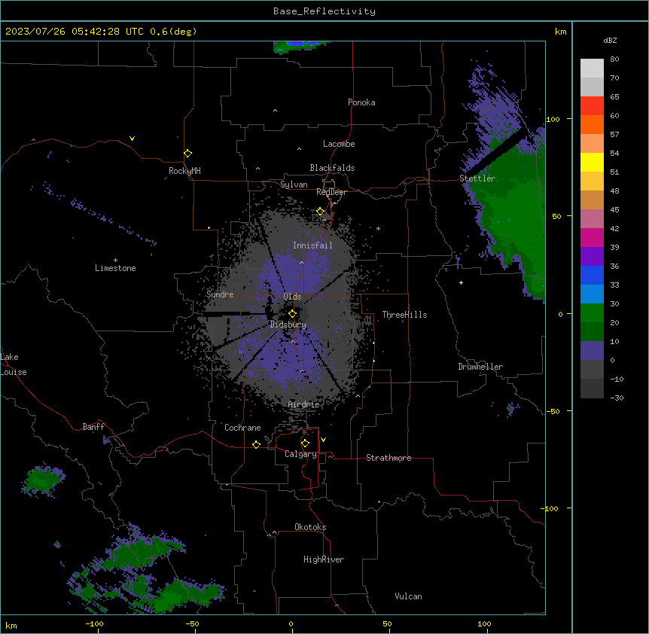The image size is (649, 634).
Task: Click the Lacombe city label
Action: pos(339,144)
